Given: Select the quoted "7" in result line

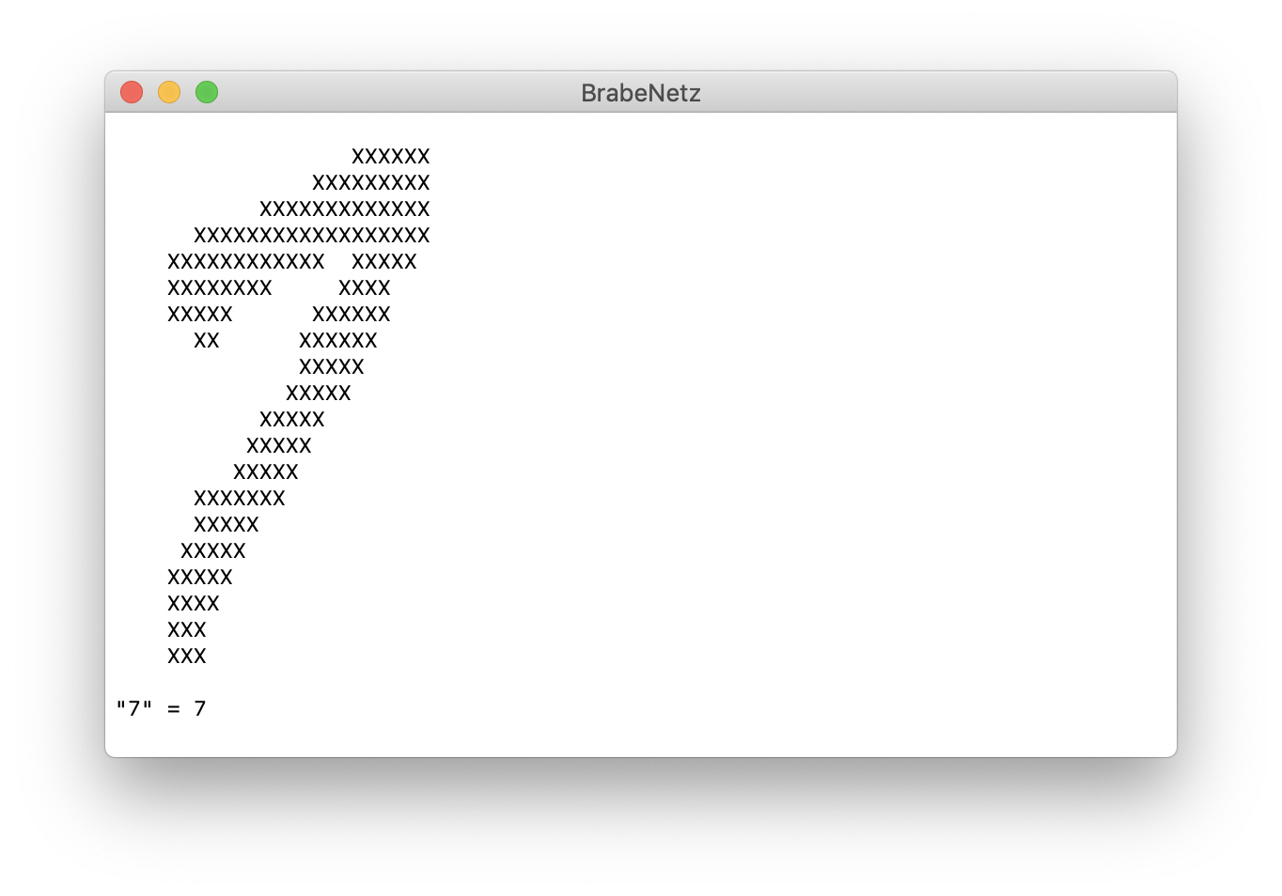Looking at the screenshot, I should point(134,708).
